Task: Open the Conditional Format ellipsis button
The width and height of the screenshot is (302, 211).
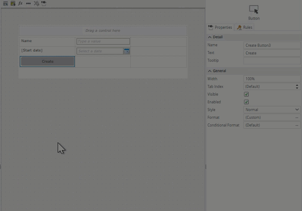Action: point(296,125)
